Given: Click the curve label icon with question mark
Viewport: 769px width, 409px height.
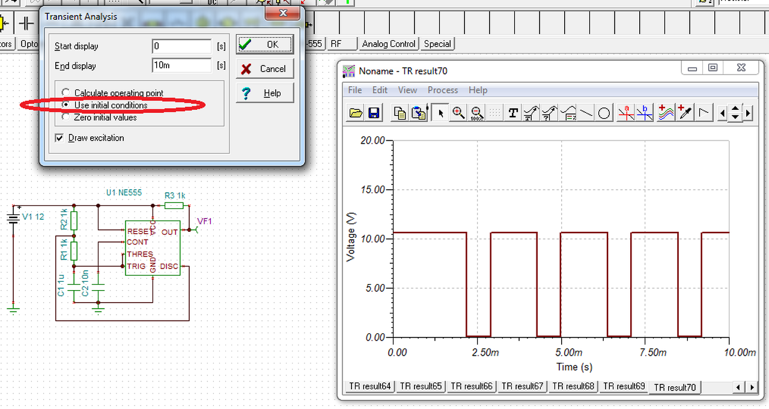Looking at the screenshot, I should pos(549,113).
